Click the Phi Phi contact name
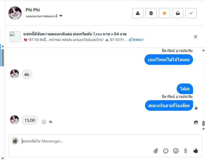 click(32, 10)
